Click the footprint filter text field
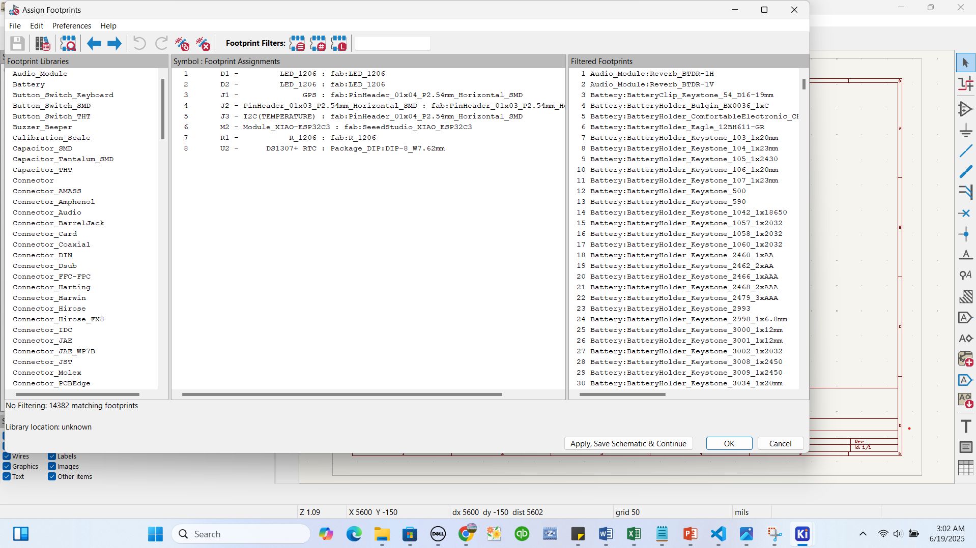 click(392, 44)
